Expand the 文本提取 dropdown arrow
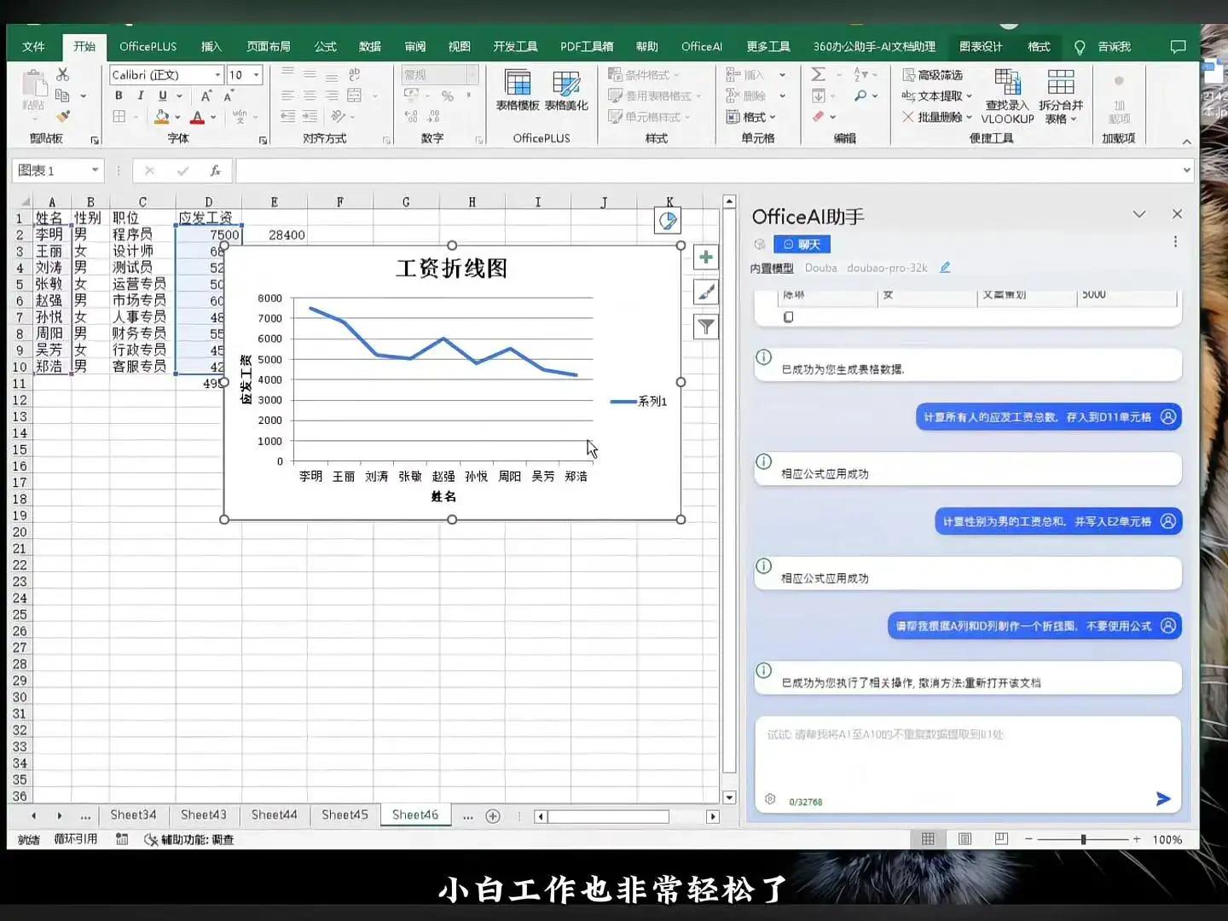Screen dimensions: 1228x921 [x=968, y=96]
